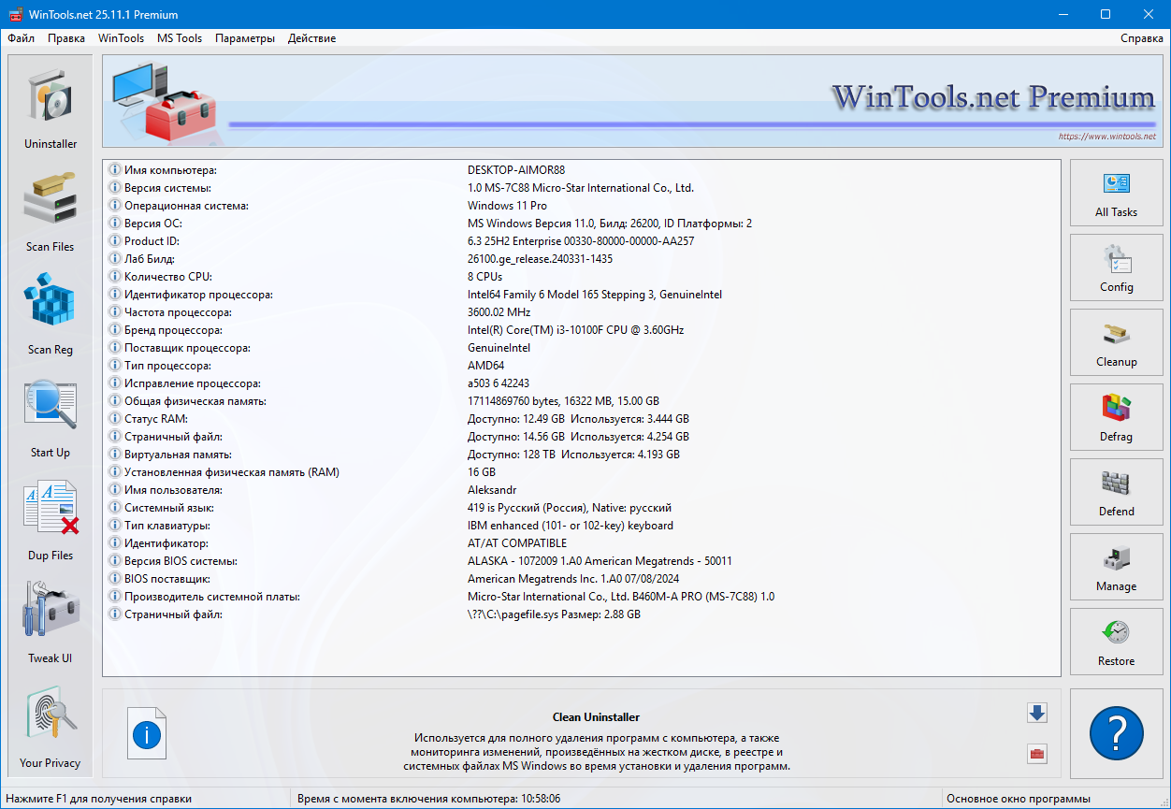Click the Aleksandr user name value
Image resolution: width=1171 pixels, height=809 pixels.
pos(492,490)
